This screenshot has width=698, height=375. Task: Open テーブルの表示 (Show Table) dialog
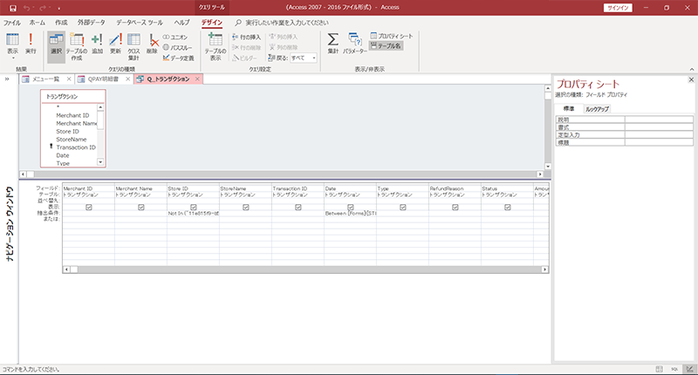pyautogui.click(x=216, y=44)
